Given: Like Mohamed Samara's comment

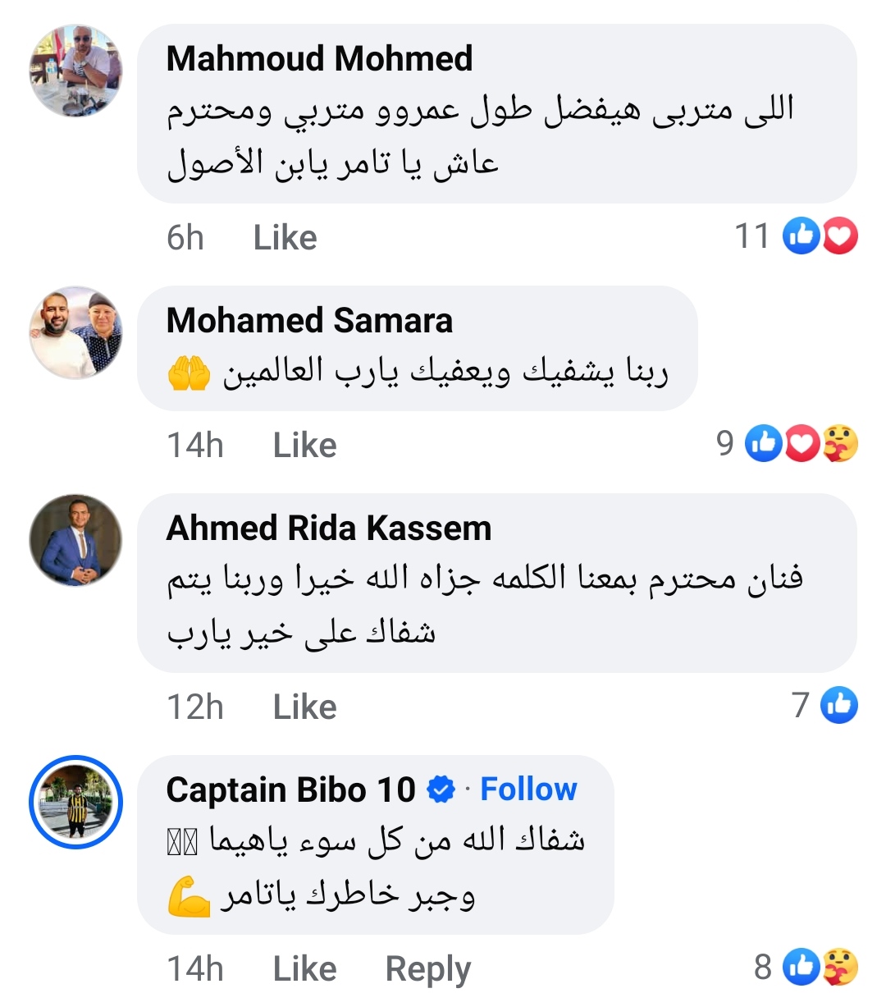Looking at the screenshot, I should (x=304, y=446).
